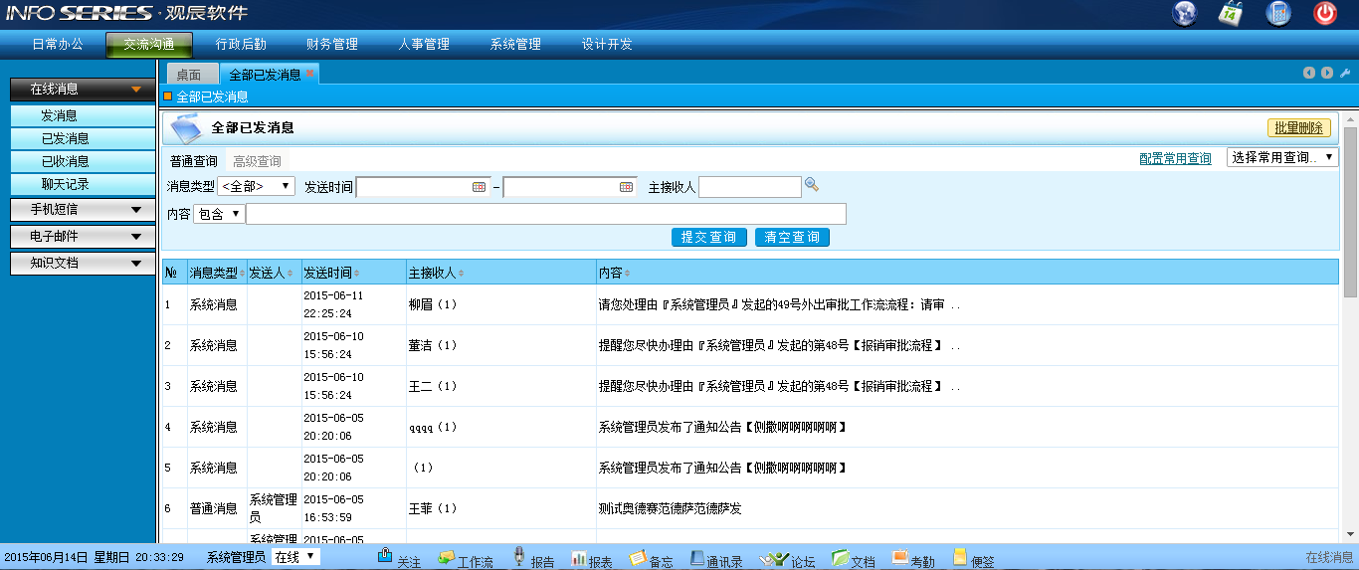This screenshot has width=1359, height=570.
Task: Click the end date calendar picker icon
Action: point(627,187)
